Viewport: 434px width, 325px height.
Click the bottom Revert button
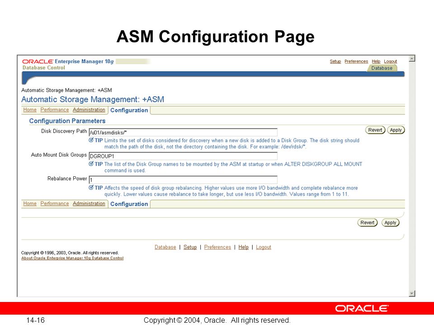[x=367, y=223]
